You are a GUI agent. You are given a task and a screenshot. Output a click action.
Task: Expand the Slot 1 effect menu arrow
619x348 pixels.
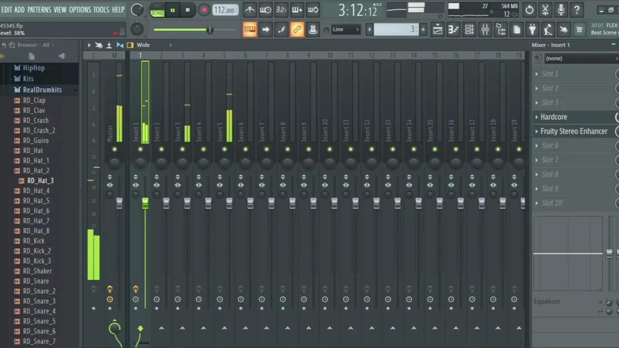[537, 74]
